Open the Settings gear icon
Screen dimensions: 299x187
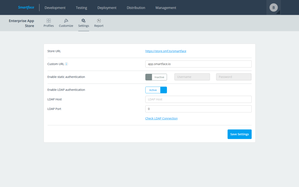click(84, 23)
